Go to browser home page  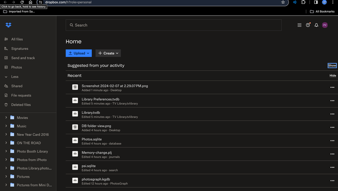tap(30, 2)
